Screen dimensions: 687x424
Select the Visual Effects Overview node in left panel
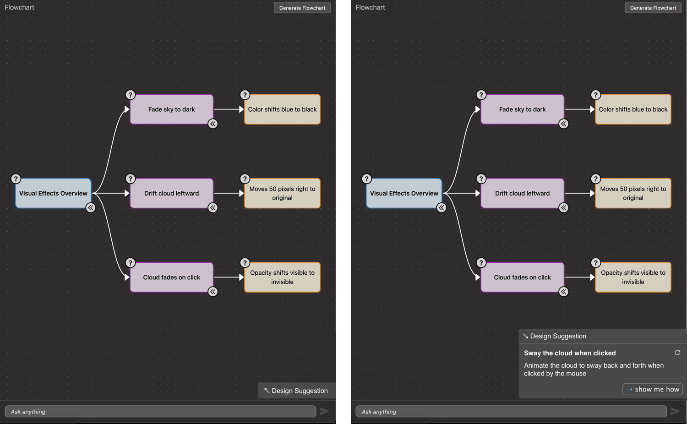53,193
